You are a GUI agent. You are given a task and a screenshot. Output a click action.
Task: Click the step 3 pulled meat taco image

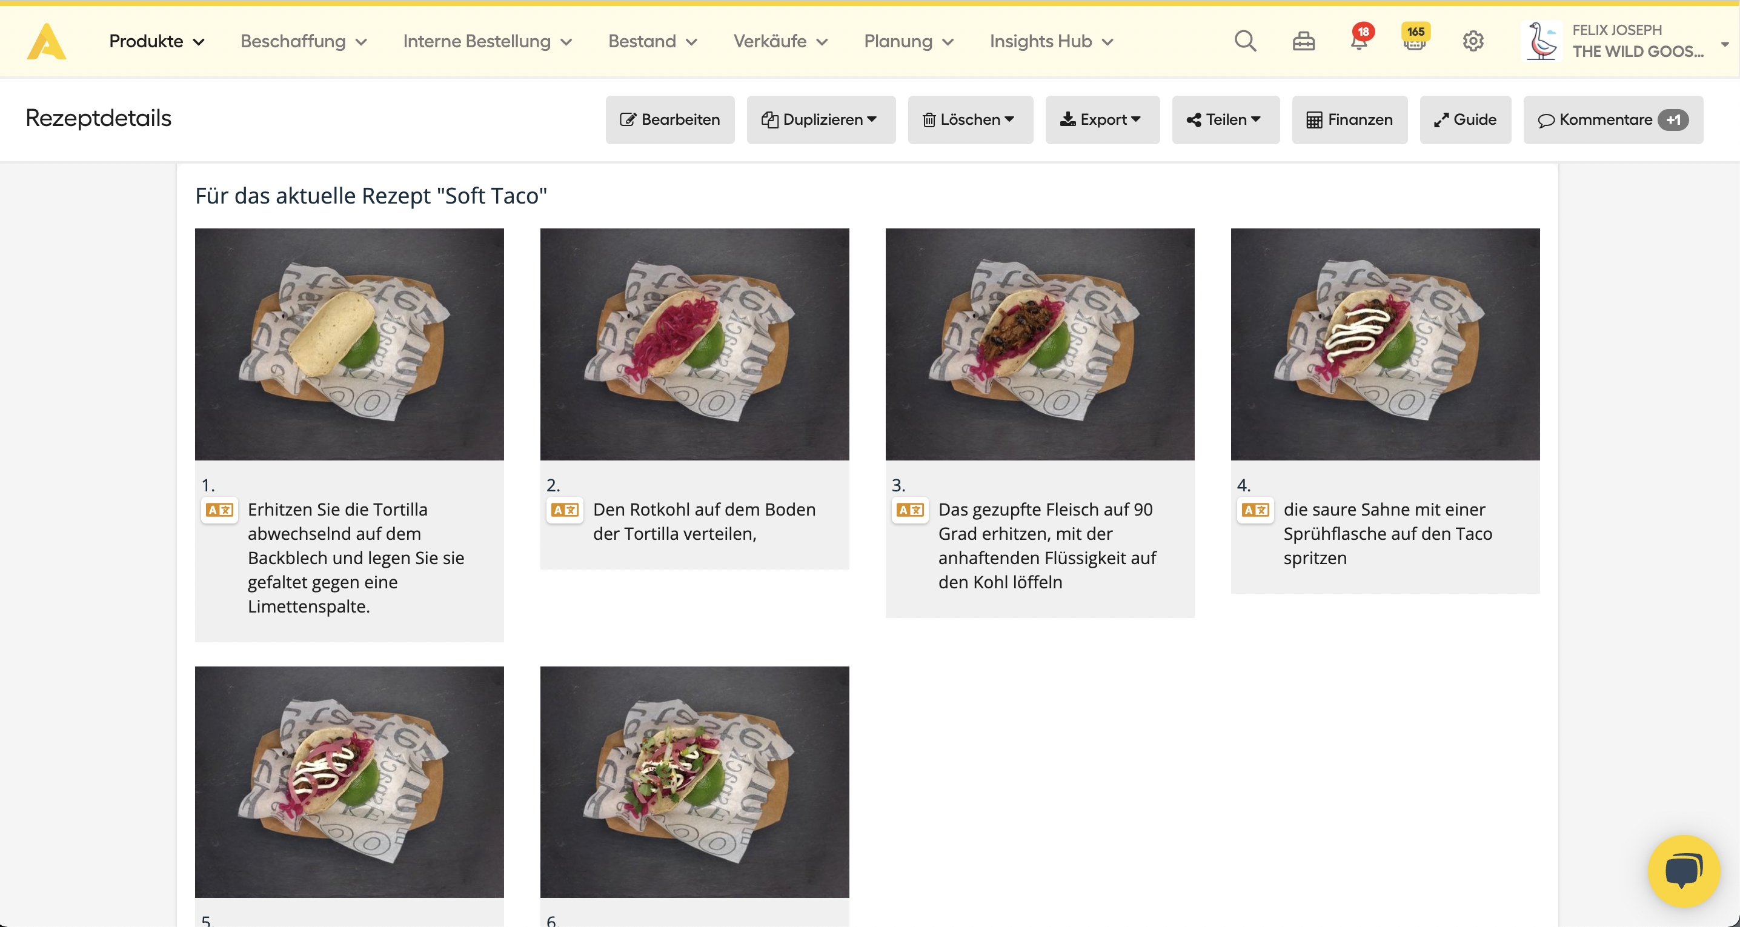1040,344
